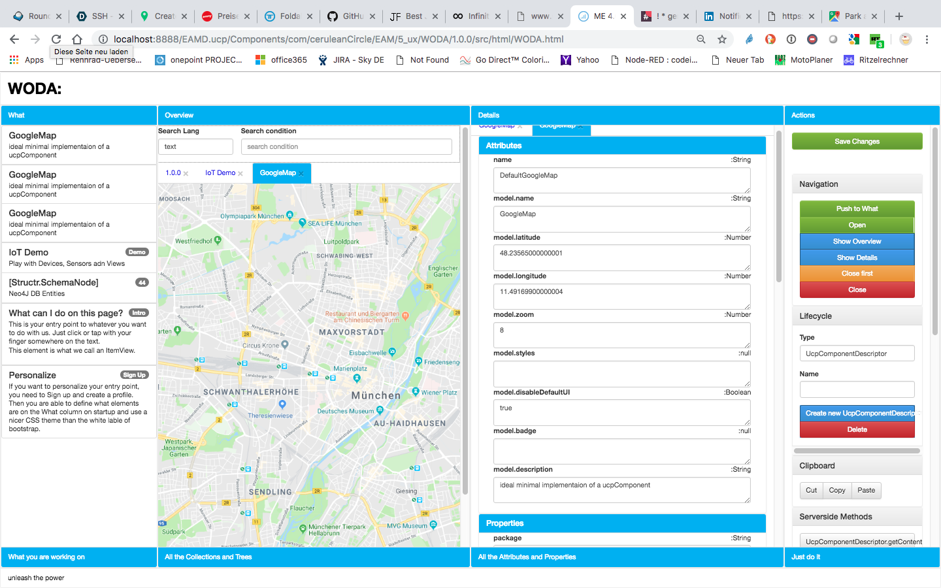
Task: Click the site info icon beside the URL
Action: pyautogui.click(x=103, y=39)
